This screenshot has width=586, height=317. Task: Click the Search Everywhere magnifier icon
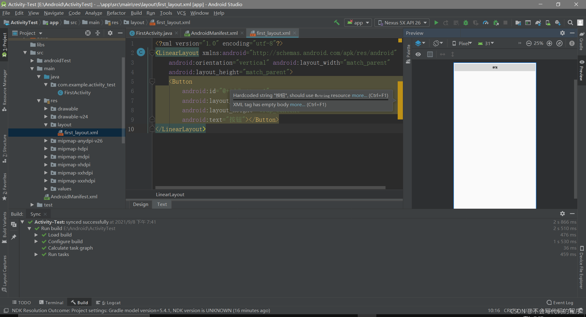[570, 23]
